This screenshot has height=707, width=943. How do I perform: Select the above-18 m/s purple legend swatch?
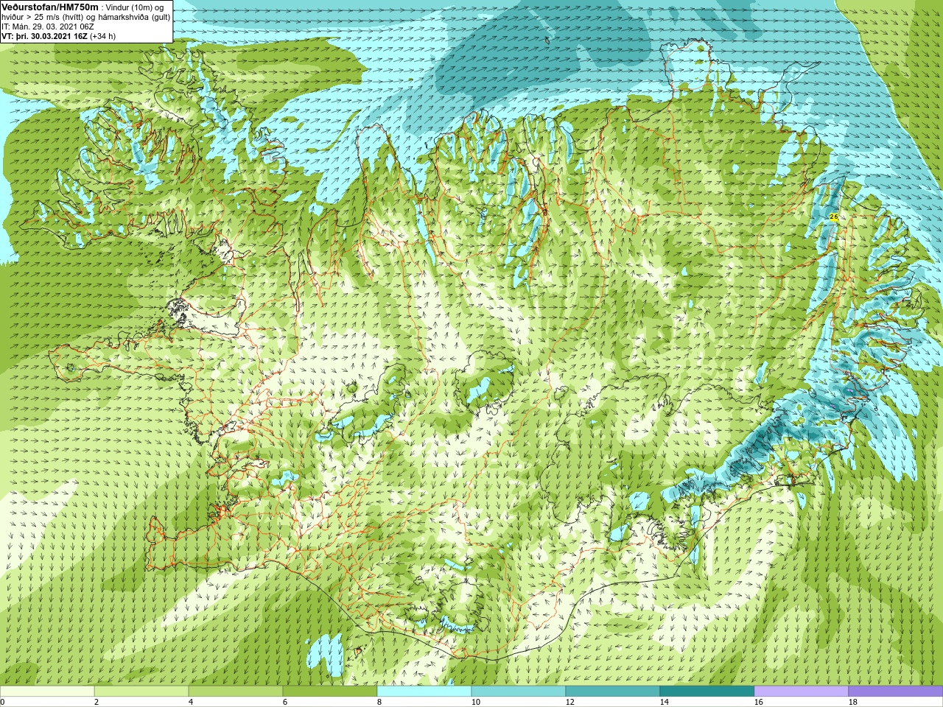pyautogui.click(x=896, y=692)
